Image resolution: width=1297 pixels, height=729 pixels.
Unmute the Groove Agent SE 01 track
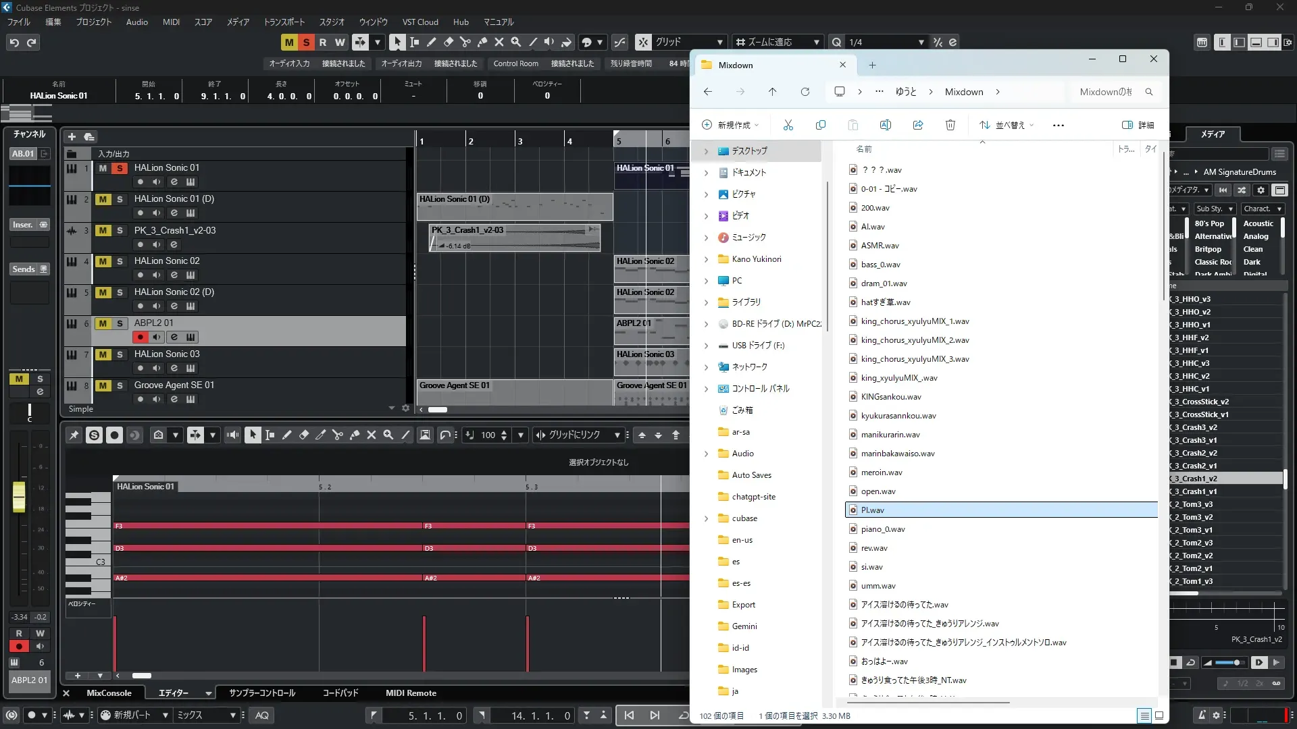pyautogui.click(x=103, y=385)
